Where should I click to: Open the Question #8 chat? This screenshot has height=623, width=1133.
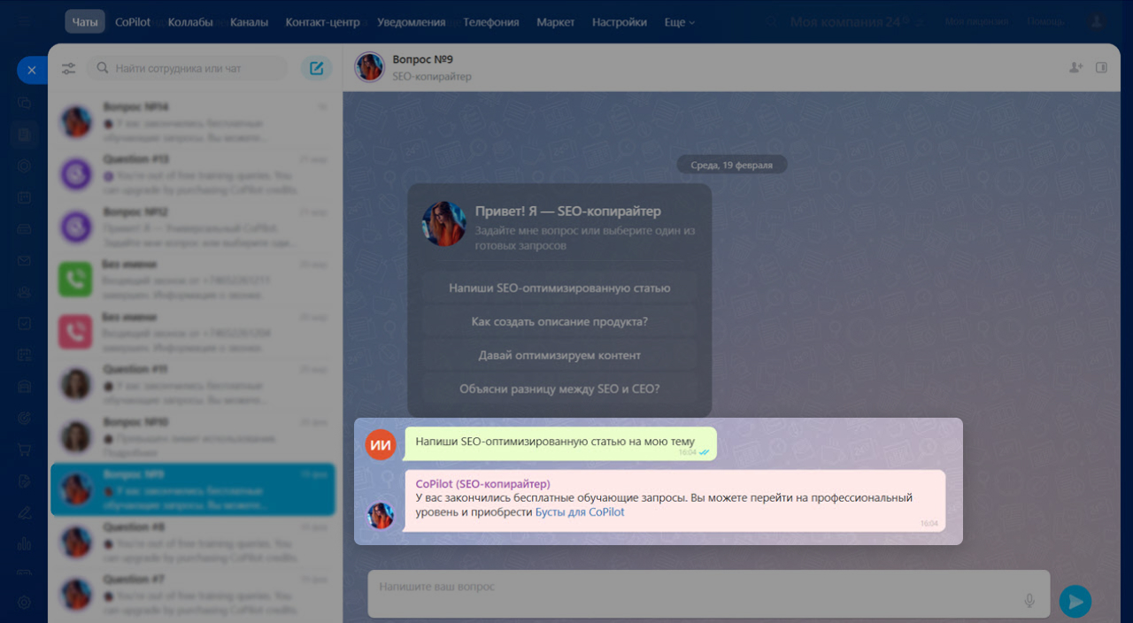(x=193, y=542)
